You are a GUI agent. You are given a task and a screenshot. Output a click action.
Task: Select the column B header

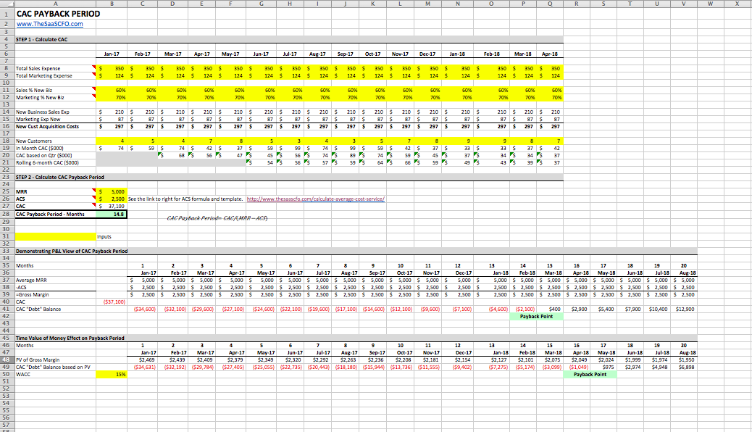point(112,5)
